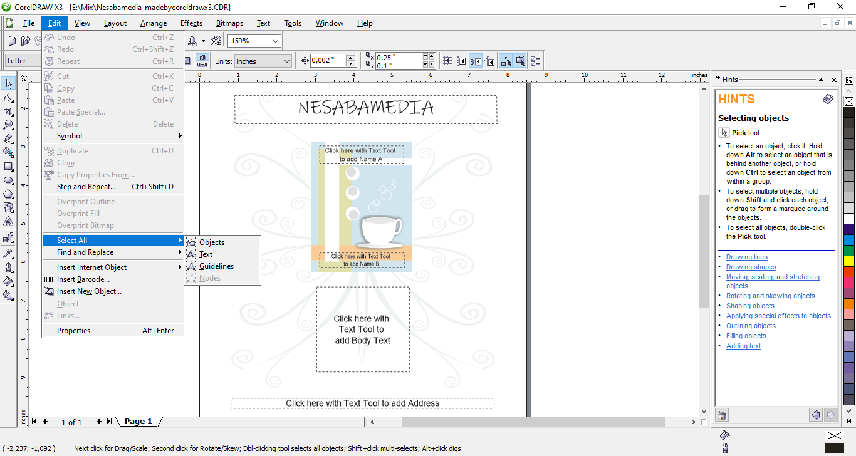Toggle Snap to Objects button
Screen dimensions: 856x456
(476, 61)
